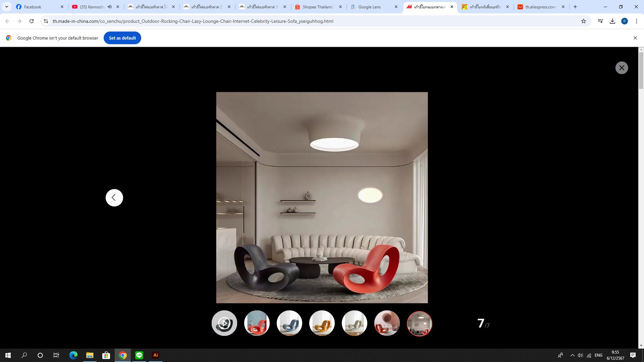Image resolution: width=644 pixels, height=362 pixels.
Task: Click the address bar URL
Action: pos(193,21)
